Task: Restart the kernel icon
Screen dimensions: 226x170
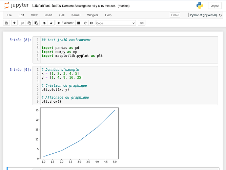Action: pos(85,23)
